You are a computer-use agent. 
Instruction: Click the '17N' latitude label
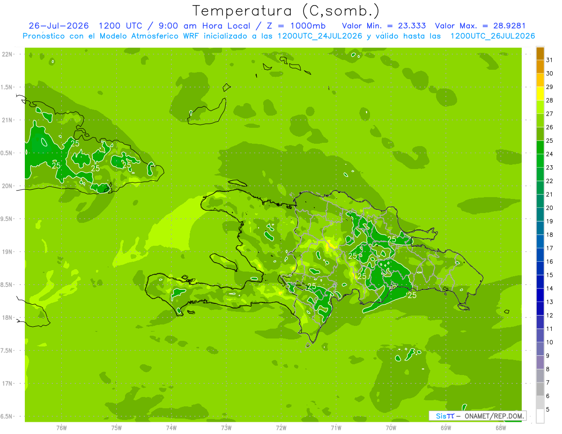coord(7,383)
